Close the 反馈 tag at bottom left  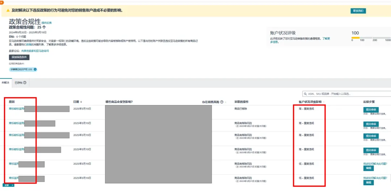click(12, 185)
